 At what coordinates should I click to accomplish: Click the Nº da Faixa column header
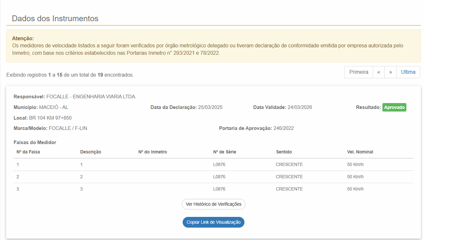[x=28, y=152]
